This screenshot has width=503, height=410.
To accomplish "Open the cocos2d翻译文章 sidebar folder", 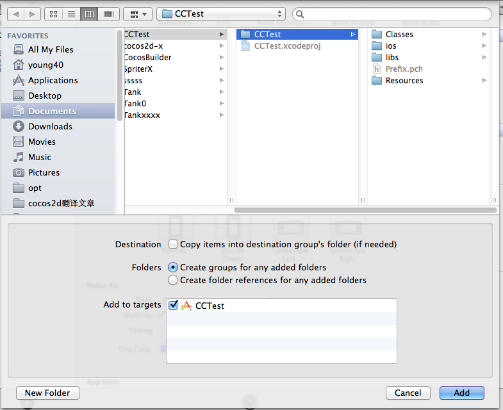I will click(58, 203).
